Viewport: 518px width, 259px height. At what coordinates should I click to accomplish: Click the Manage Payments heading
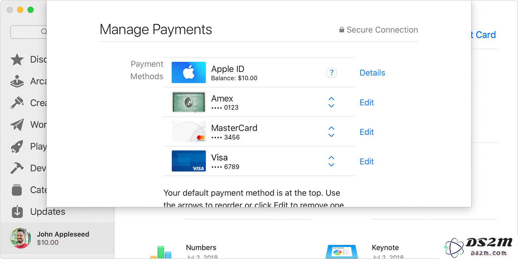(x=156, y=30)
